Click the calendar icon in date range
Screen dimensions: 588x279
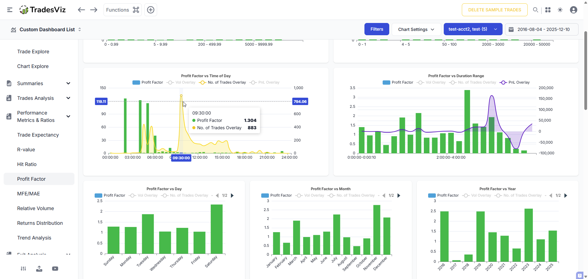511,29
